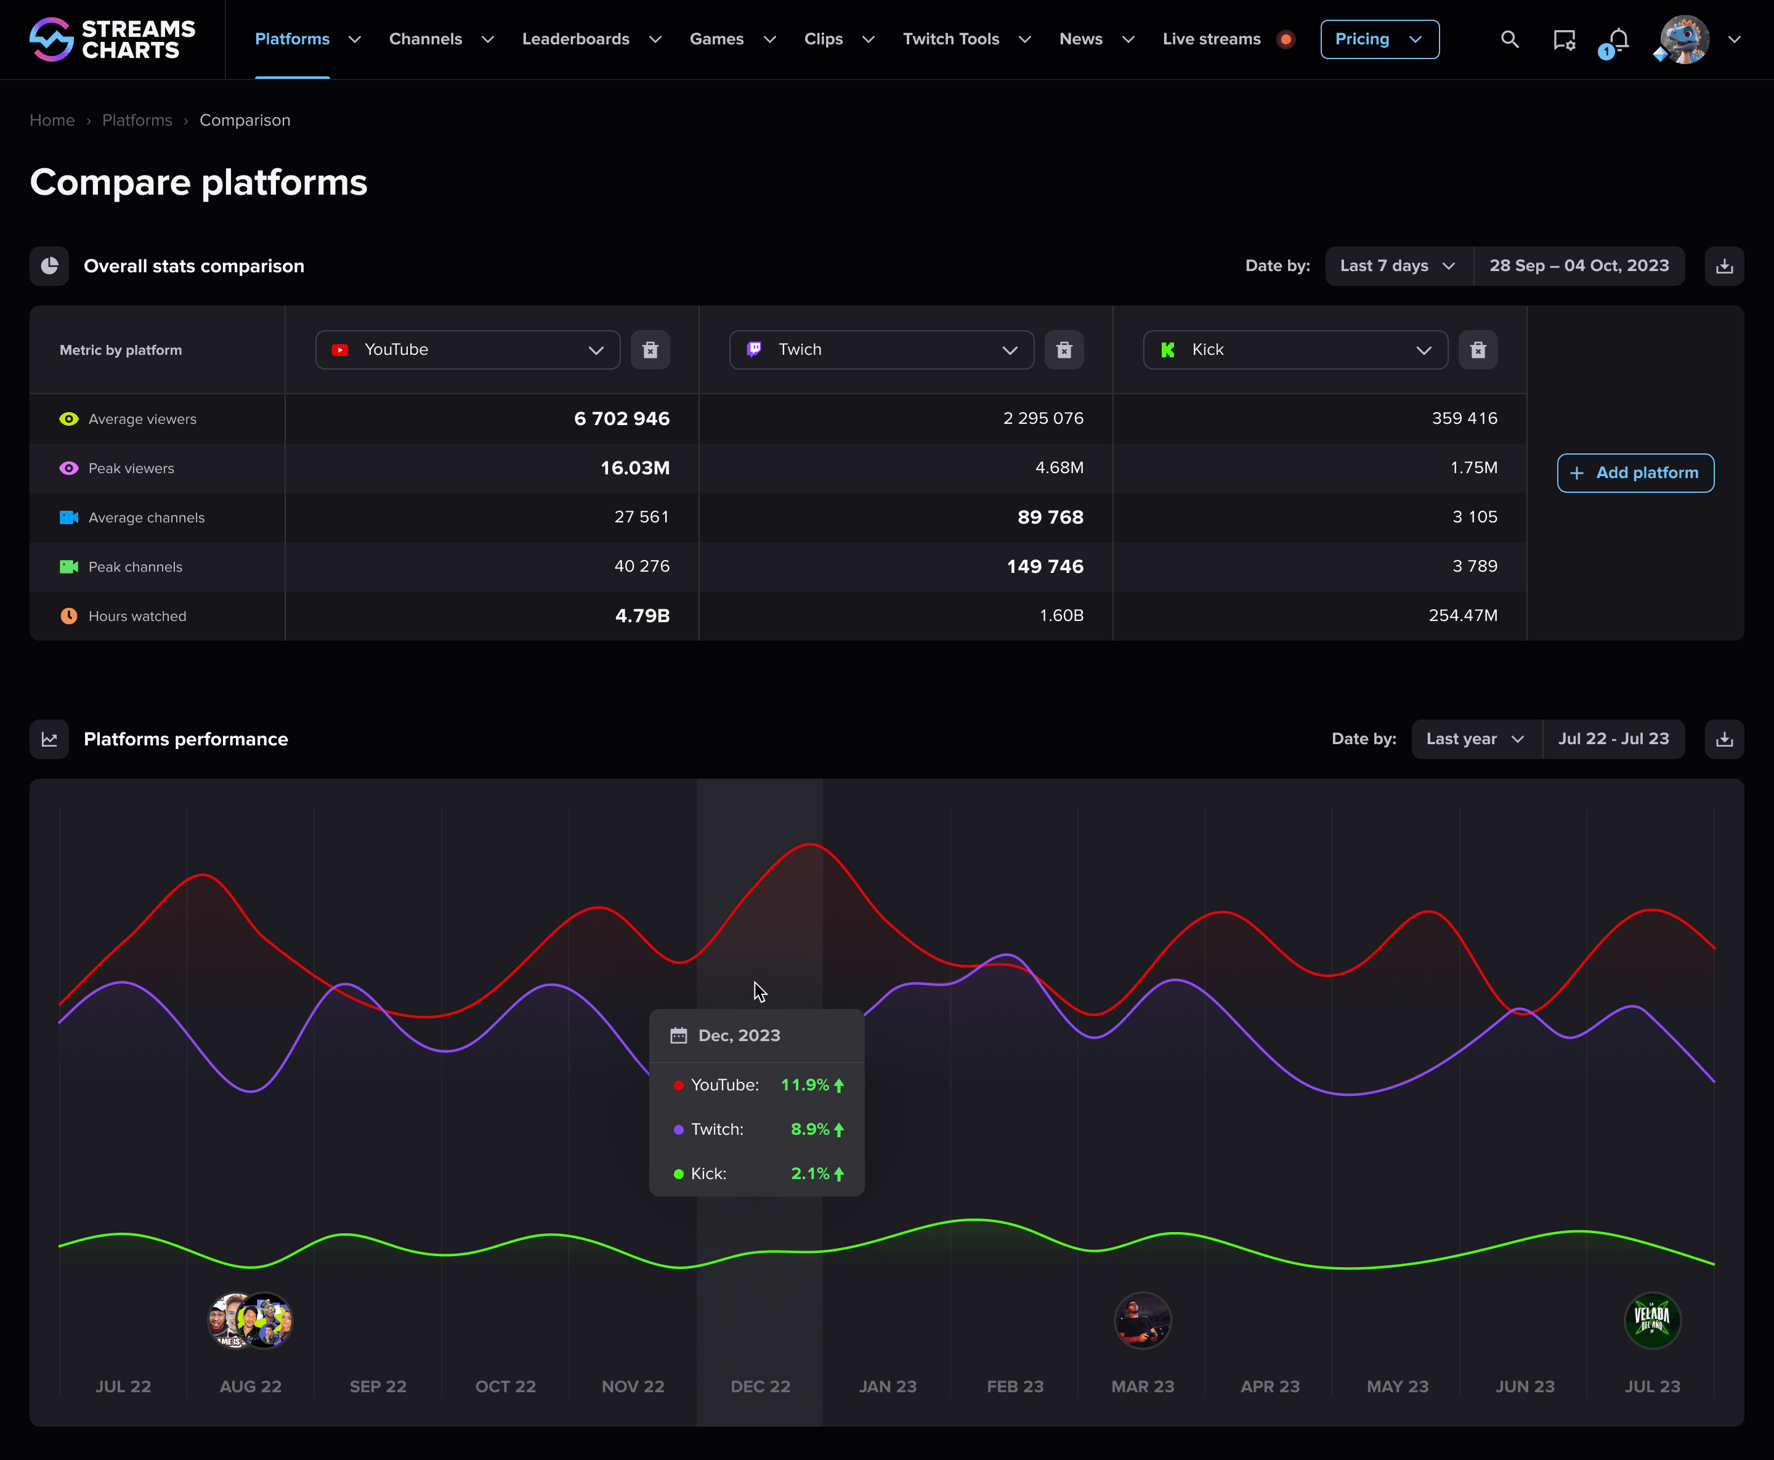The width and height of the screenshot is (1774, 1460).
Task: Click the chat settings icon in header
Action: point(1564,39)
